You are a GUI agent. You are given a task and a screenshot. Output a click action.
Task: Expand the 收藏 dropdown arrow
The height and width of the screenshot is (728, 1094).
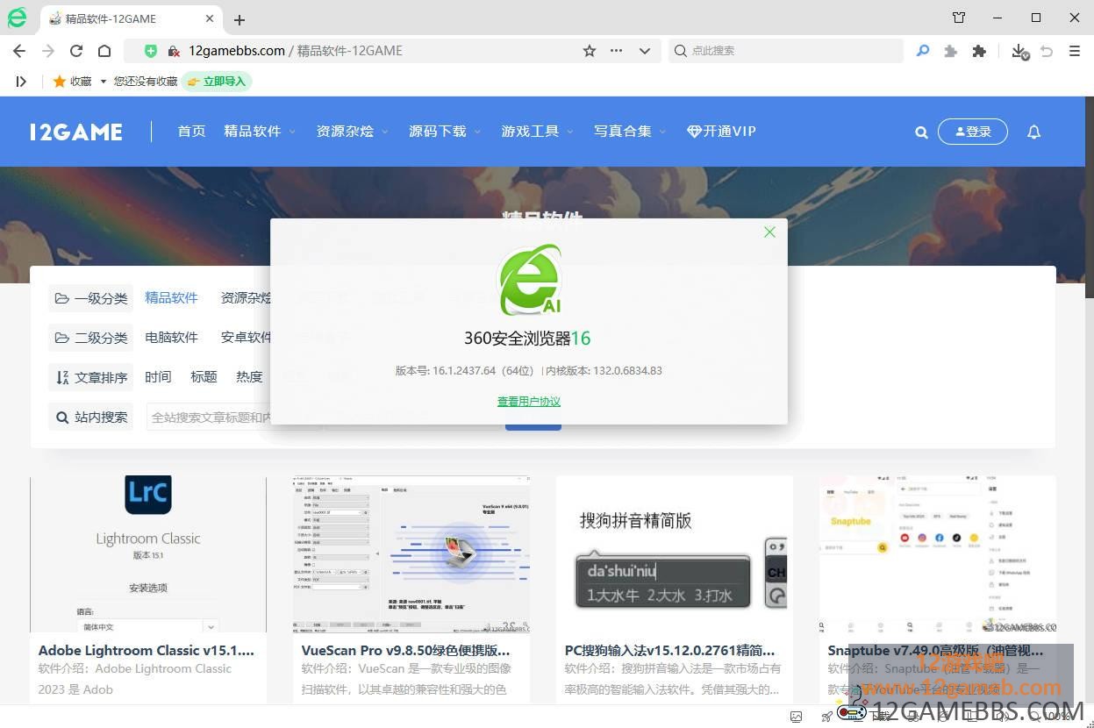104,82
